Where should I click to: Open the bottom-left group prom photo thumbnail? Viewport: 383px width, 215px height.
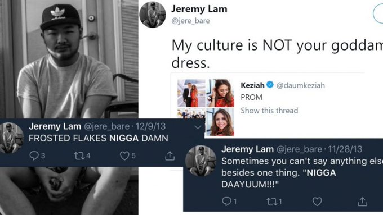191,113
